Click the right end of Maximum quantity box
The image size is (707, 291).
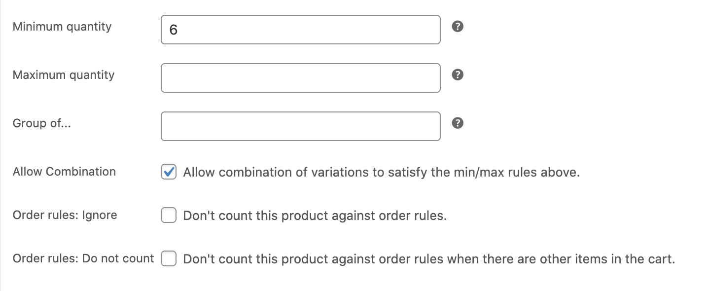click(x=431, y=78)
